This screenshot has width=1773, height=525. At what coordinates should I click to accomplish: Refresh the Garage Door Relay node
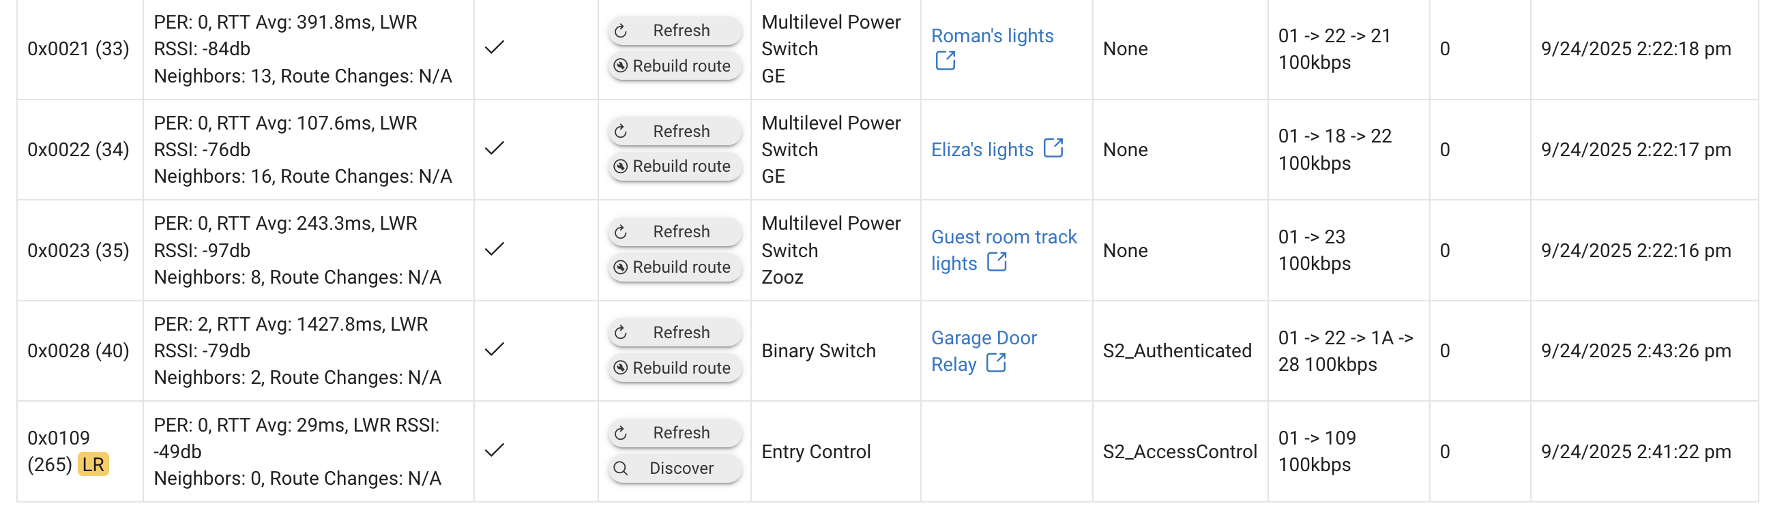[x=675, y=332]
